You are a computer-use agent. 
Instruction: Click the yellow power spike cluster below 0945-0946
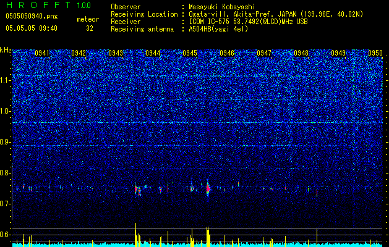click(x=208, y=237)
